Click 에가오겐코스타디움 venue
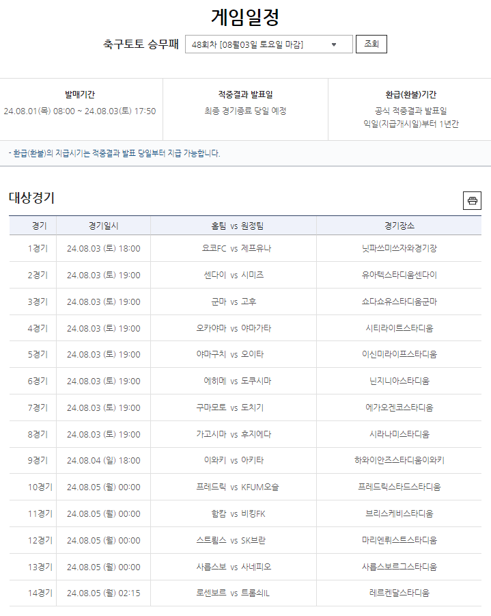Image resolution: width=491 pixels, height=616 pixels. pyautogui.click(x=399, y=408)
